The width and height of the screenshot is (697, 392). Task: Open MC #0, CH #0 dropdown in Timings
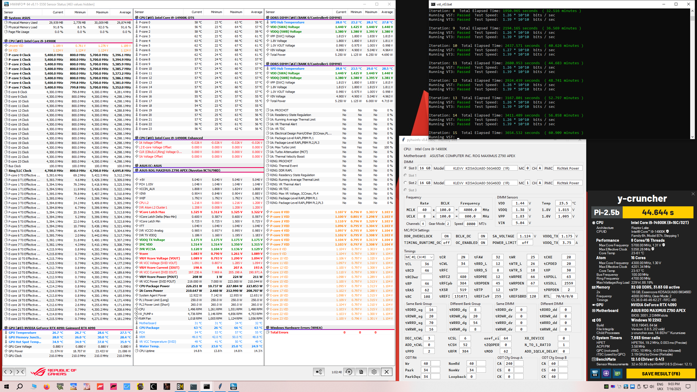[x=419, y=257]
